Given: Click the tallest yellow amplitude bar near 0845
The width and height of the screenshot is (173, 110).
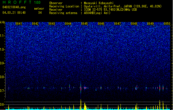Looking at the screenshot, I should [x=81, y=105].
